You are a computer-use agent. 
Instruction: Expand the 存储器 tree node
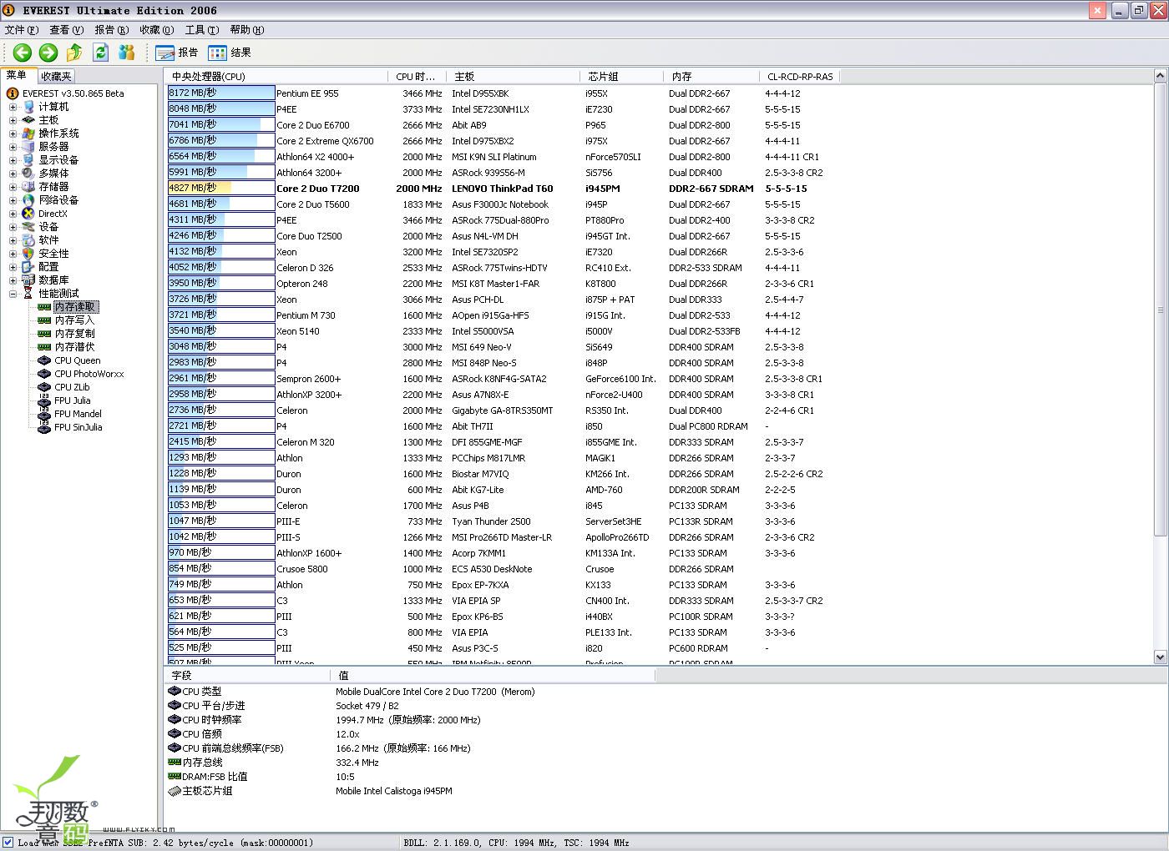coord(13,187)
